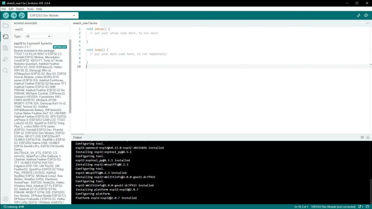Select the sketch_mar13a.ino editor tab
Image resolution: width=372 pixels, height=209 pixels.
coord(86,23)
